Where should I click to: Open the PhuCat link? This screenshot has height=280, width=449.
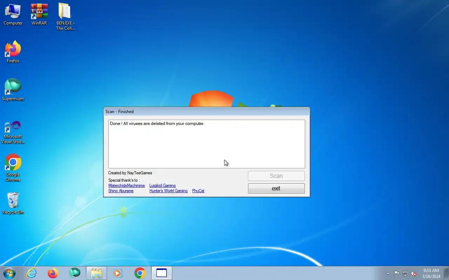[198, 191]
